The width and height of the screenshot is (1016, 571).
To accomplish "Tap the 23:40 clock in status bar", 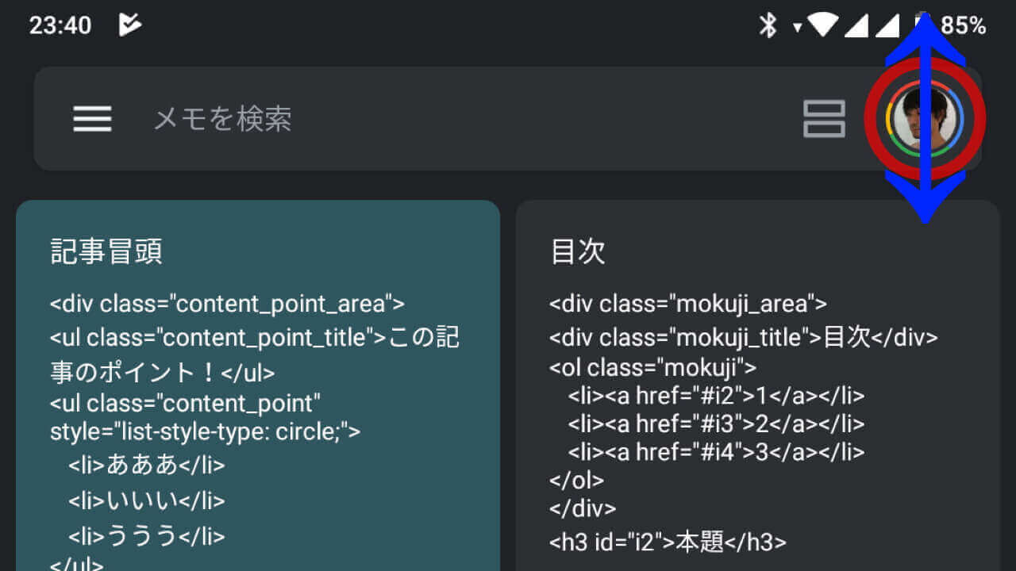I will [60, 25].
